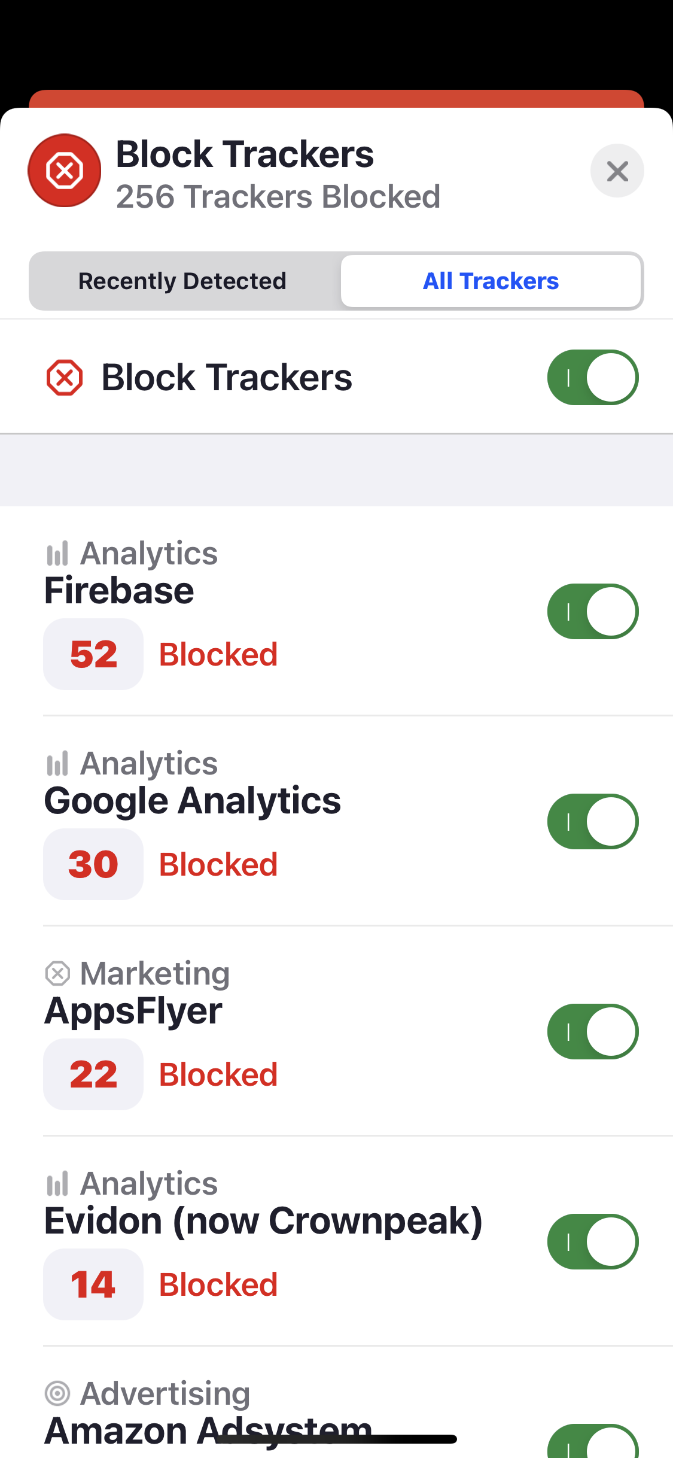Screen dimensions: 673x1458
Task: Turn off Firebase tracker blocking
Action: pos(592,611)
